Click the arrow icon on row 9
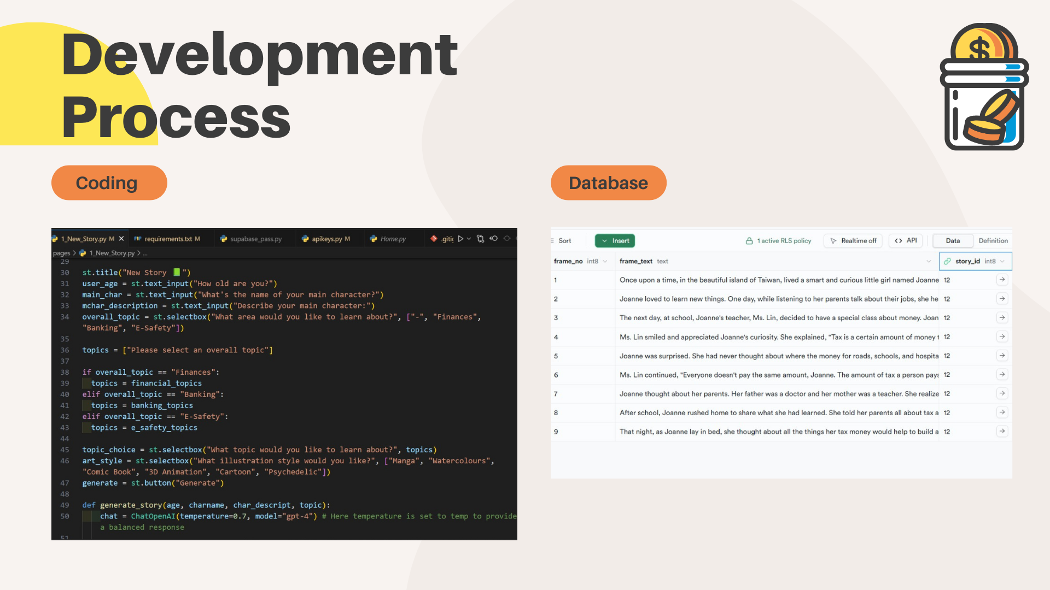Viewport: 1050px width, 590px height. (x=1002, y=432)
